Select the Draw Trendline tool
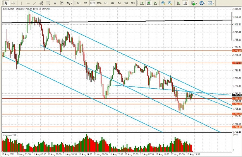 (x=35, y=3)
